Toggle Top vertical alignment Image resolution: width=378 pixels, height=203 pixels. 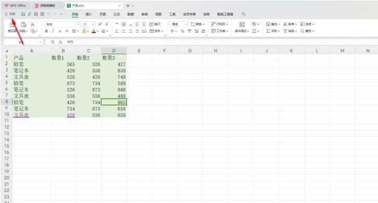coord(117,24)
